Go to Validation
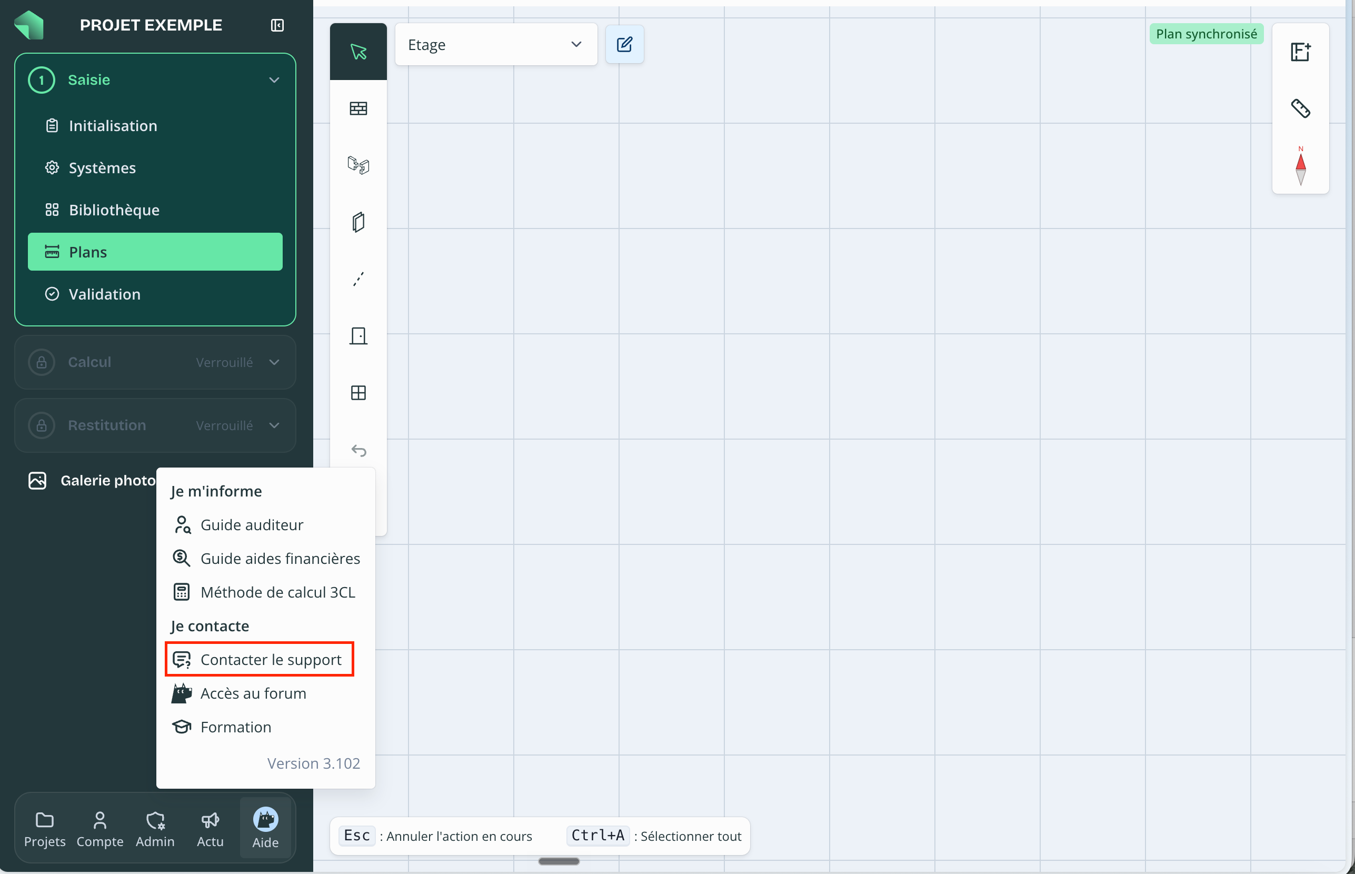 [x=155, y=294]
